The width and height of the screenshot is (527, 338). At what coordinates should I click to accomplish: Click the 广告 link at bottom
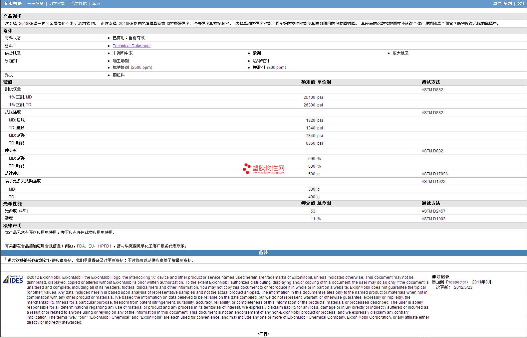(x=263, y=334)
